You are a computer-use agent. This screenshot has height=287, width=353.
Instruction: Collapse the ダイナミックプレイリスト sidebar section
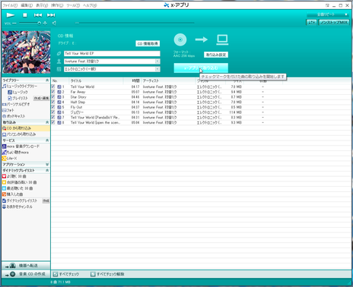(x=47, y=170)
